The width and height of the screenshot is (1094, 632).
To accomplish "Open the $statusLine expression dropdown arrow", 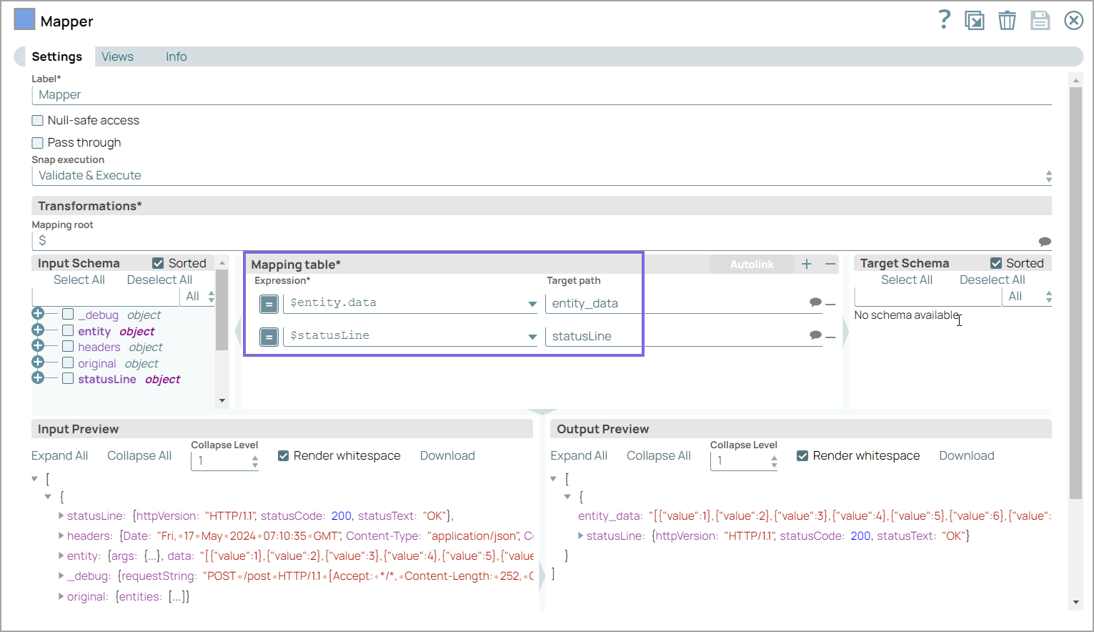I will click(532, 337).
